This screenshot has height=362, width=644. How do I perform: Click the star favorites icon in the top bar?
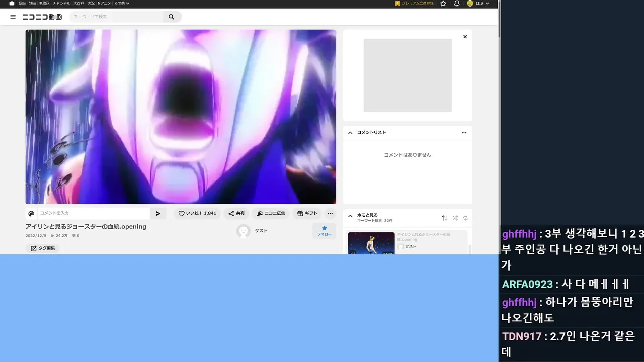tap(443, 3)
